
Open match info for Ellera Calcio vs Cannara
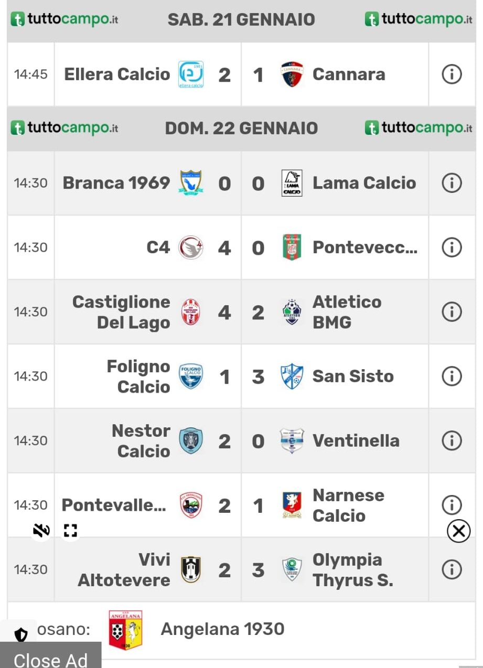452,74
